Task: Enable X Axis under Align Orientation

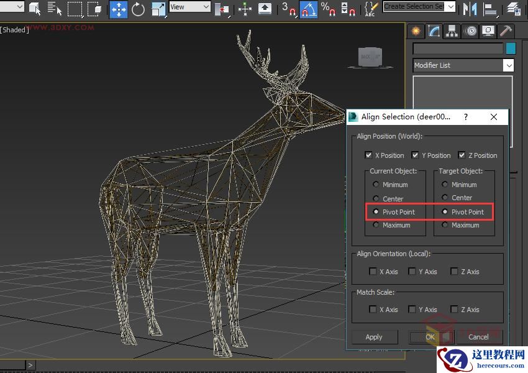Action: (373, 272)
